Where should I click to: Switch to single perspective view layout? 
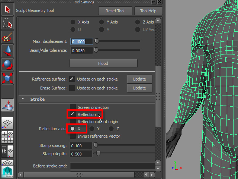[x=8, y=123]
